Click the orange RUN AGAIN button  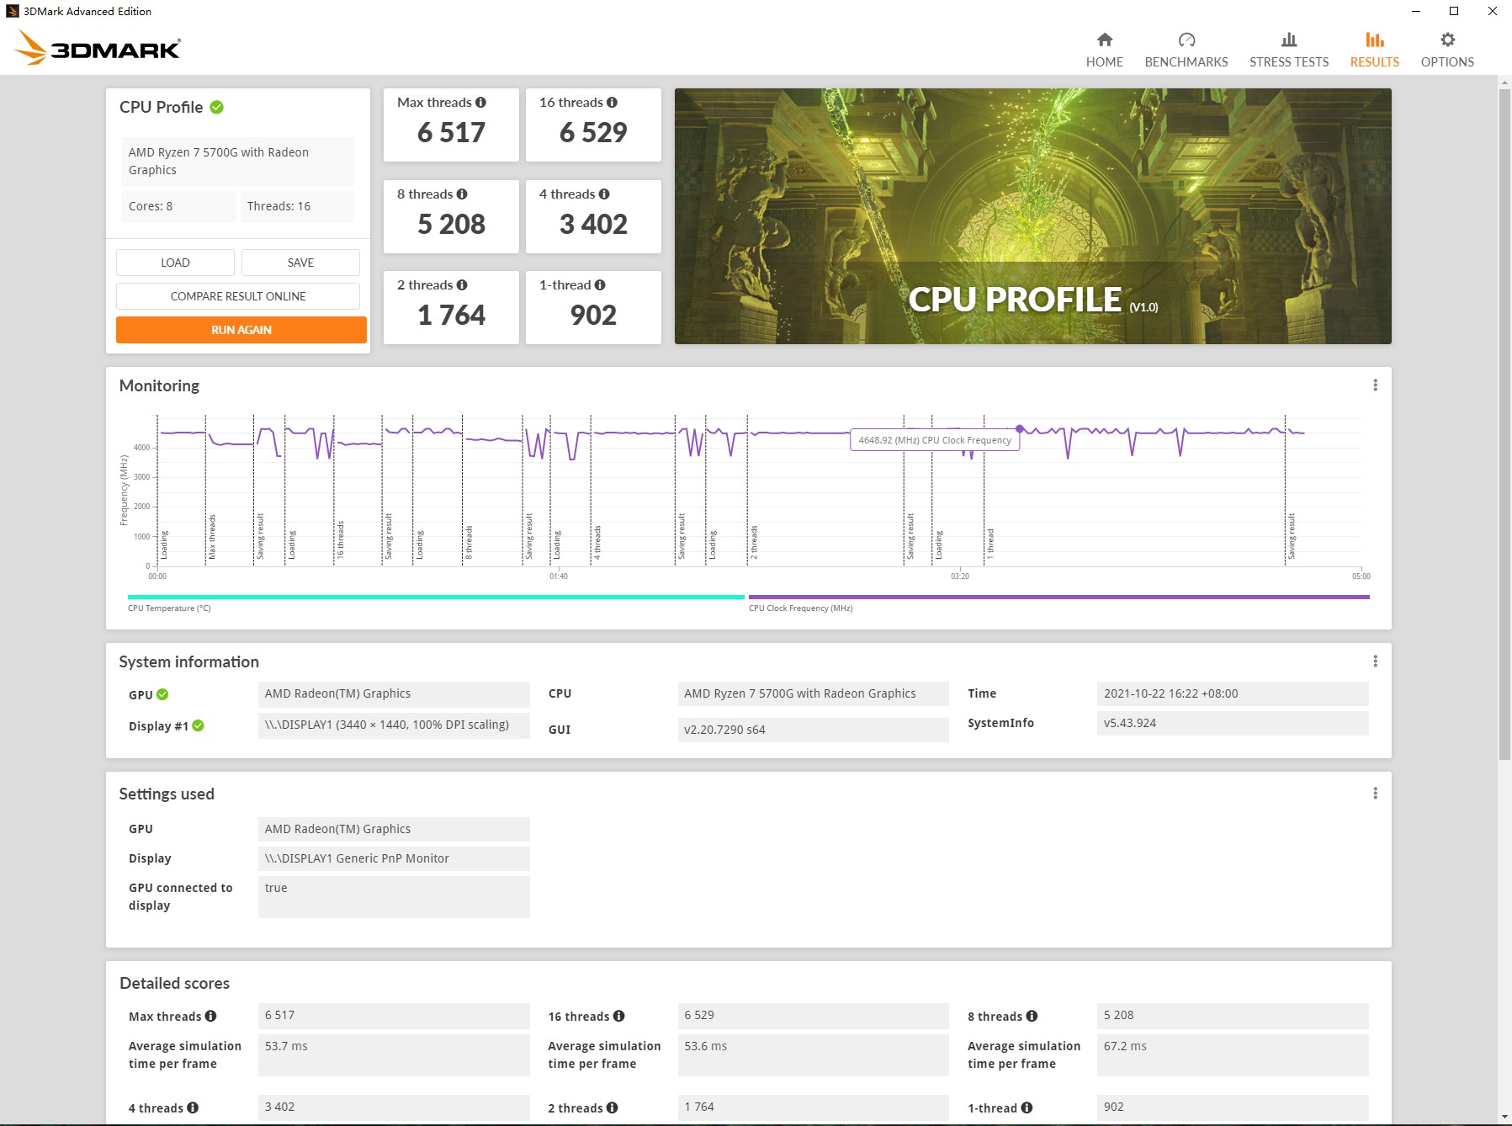[241, 330]
